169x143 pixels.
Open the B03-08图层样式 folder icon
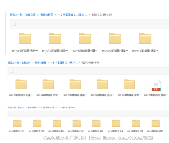[x=17, y=123]
